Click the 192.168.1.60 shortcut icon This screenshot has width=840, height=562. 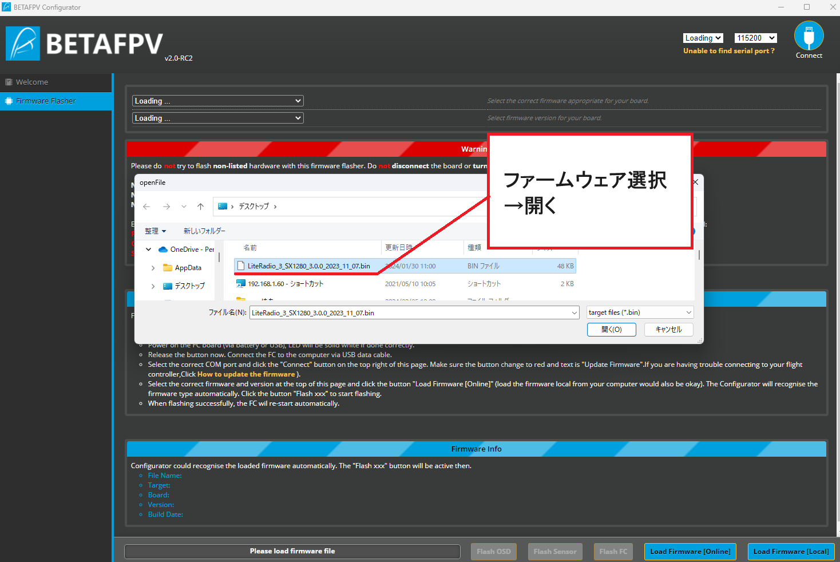pos(241,284)
